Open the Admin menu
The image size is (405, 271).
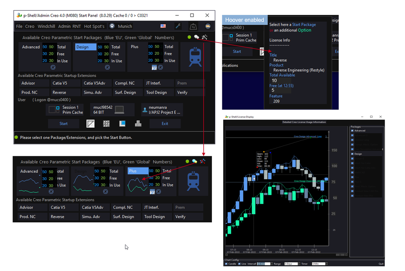point(64,26)
